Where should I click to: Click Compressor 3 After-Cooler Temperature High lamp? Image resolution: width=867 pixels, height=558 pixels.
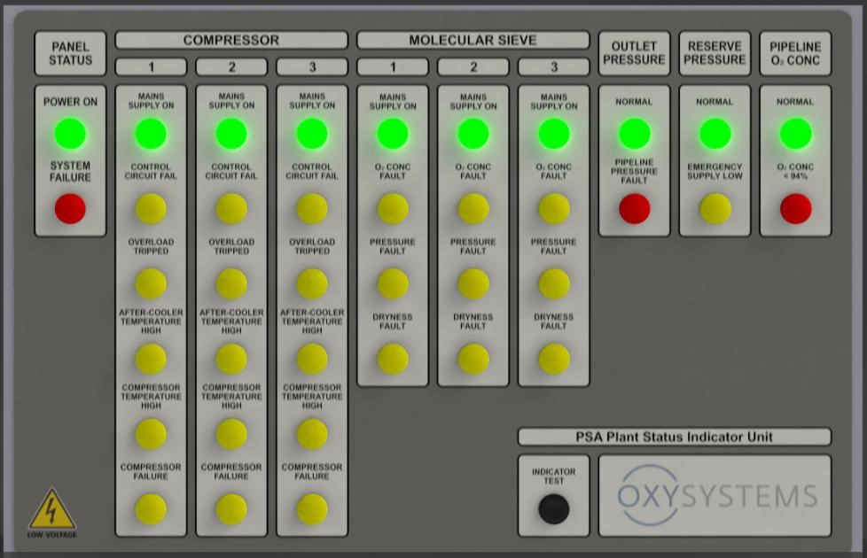pos(312,359)
